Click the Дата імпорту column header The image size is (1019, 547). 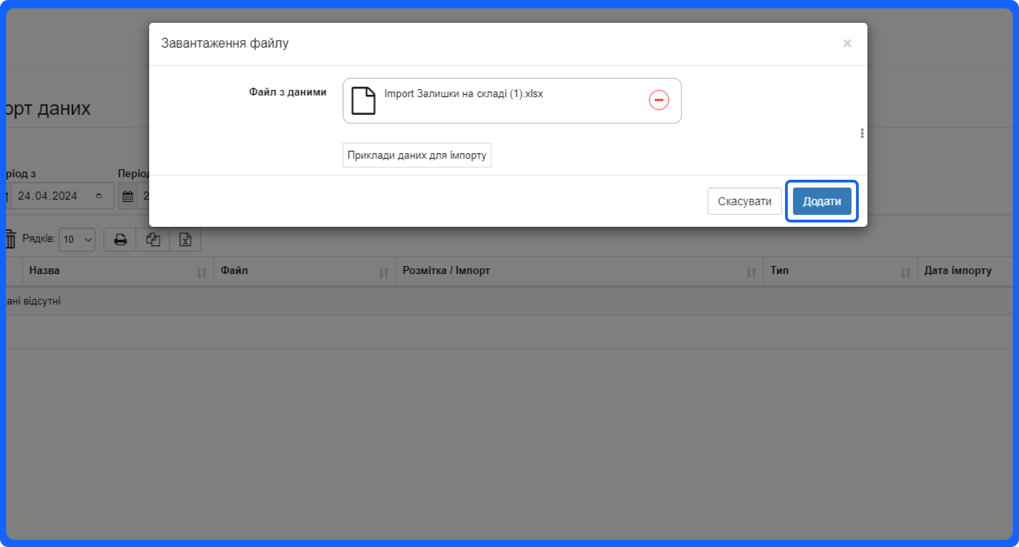(x=957, y=271)
